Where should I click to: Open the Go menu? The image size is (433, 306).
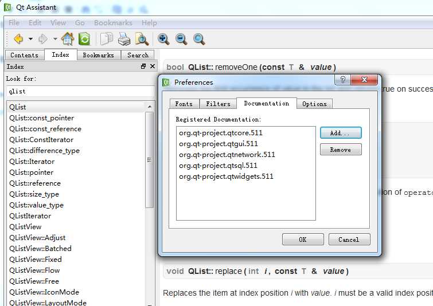click(80, 22)
